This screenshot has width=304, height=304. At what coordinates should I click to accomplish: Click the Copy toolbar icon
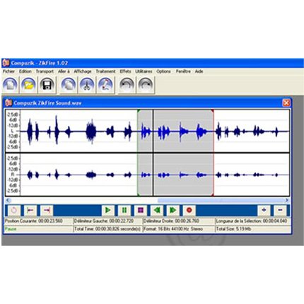69,85
